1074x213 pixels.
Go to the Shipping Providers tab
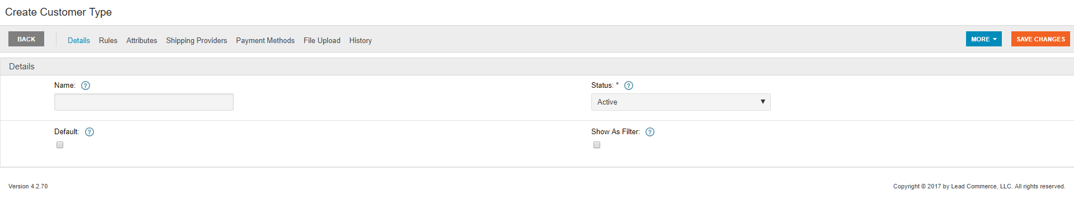[x=196, y=40]
